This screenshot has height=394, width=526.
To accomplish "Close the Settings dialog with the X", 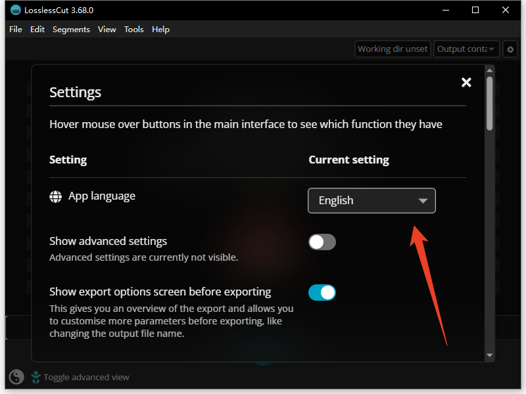I will click(466, 82).
